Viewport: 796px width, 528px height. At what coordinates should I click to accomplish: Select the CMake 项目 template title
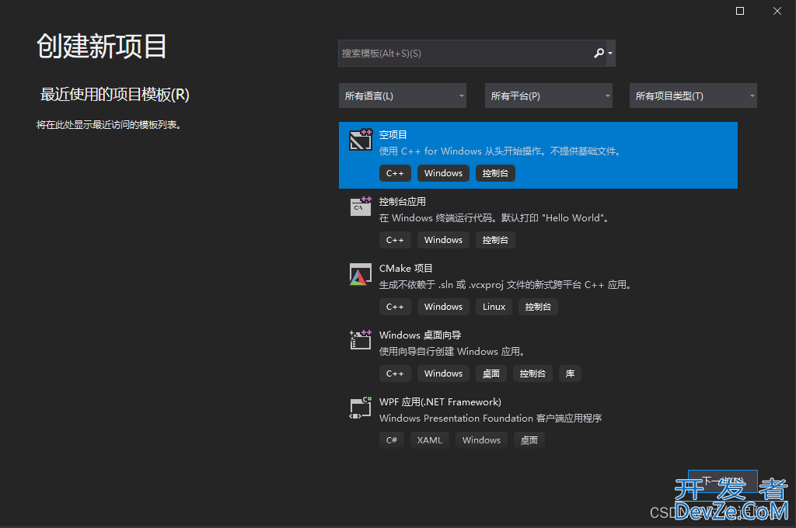[x=406, y=269]
